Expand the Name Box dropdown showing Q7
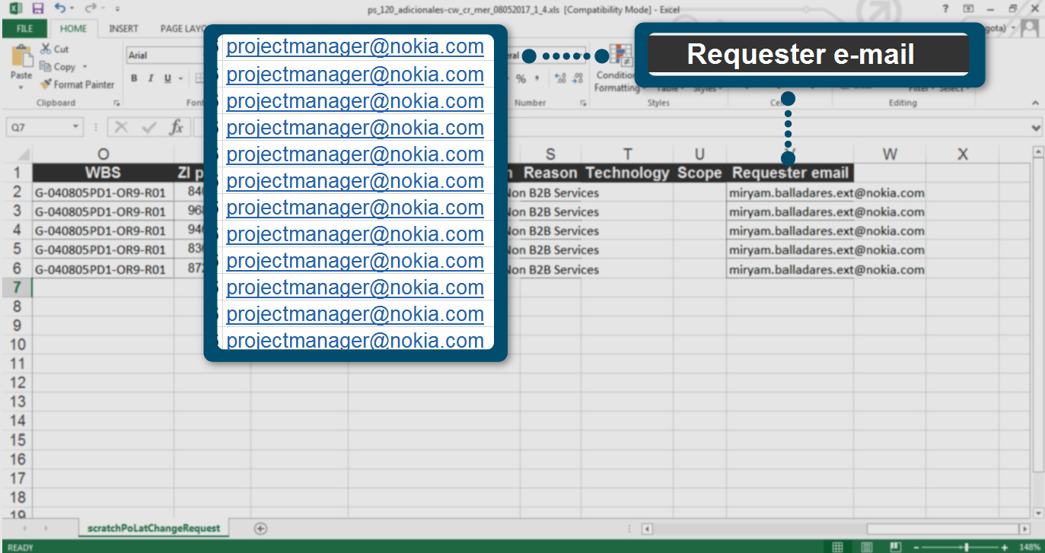 point(75,128)
